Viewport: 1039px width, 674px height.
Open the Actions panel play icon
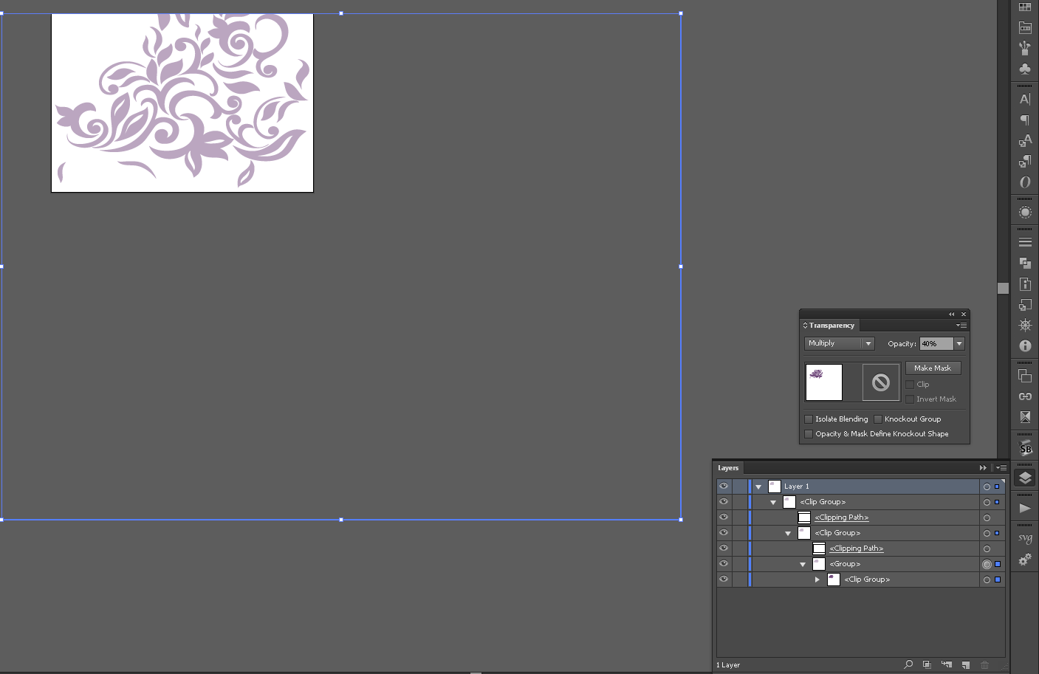[x=1025, y=508]
